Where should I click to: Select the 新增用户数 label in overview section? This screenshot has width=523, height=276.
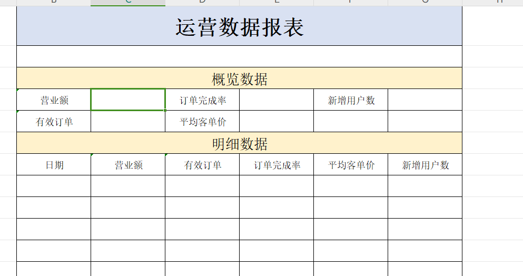coord(351,100)
